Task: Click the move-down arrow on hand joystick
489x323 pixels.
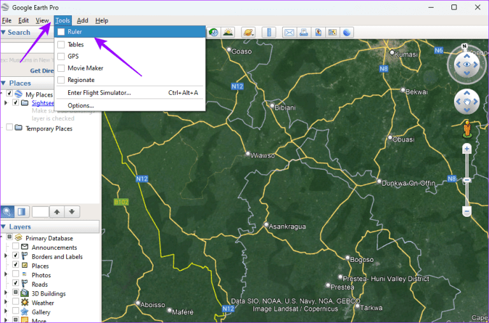Action: 467,110
